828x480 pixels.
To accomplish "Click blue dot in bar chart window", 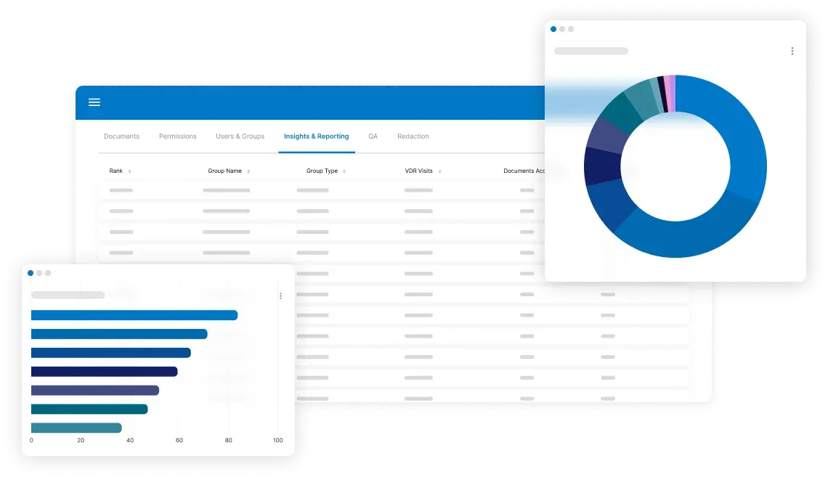I will point(31,273).
